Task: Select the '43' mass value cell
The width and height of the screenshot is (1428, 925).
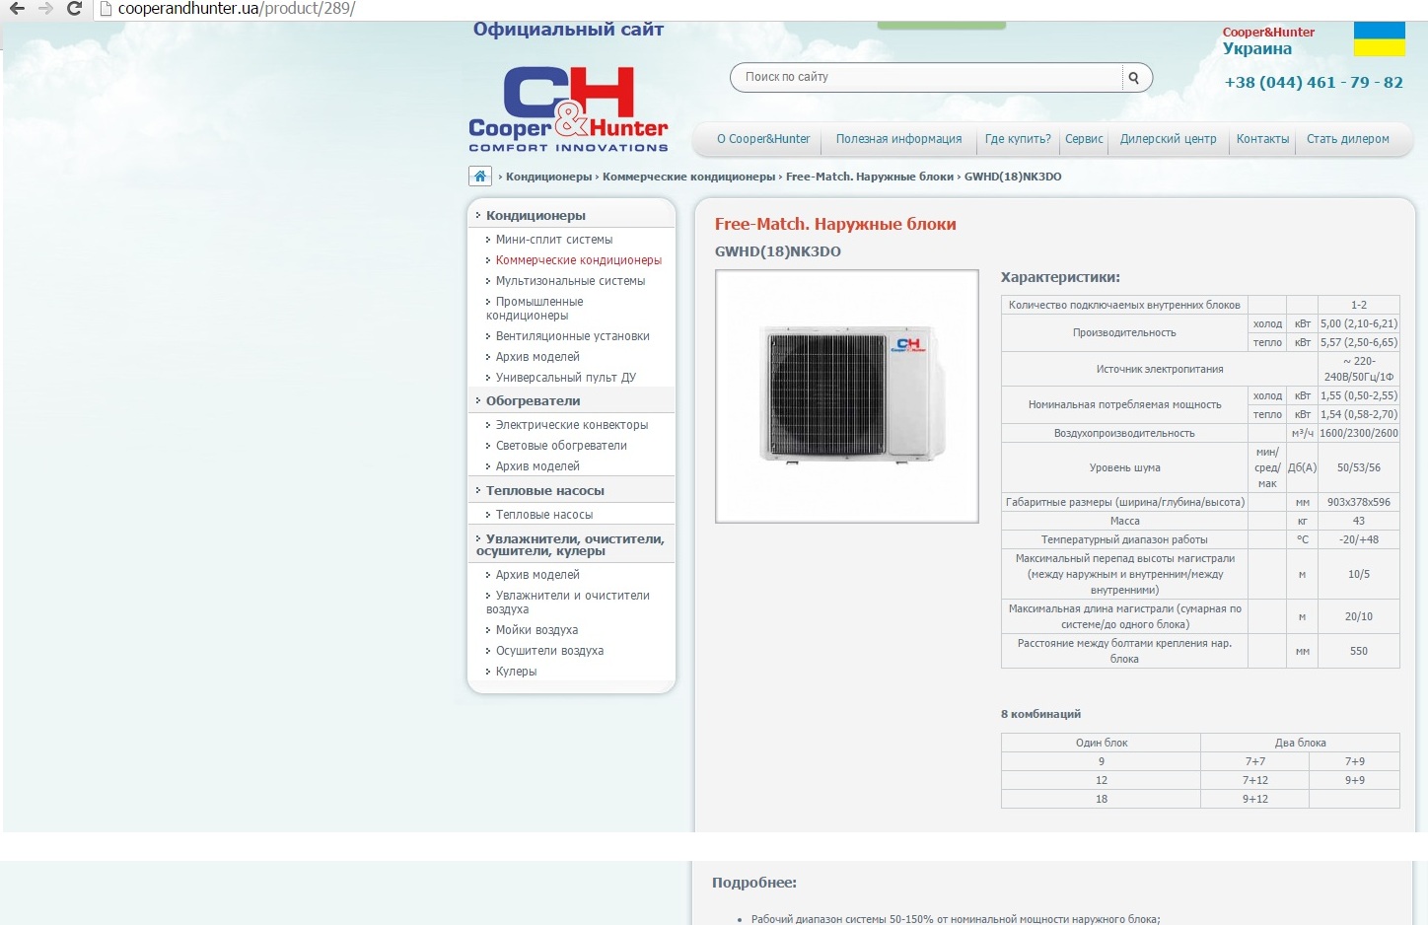Action: pos(1359,521)
